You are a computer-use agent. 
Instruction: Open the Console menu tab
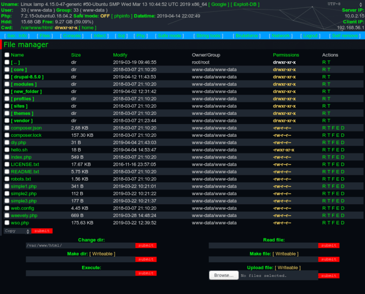tap(73, 36)
